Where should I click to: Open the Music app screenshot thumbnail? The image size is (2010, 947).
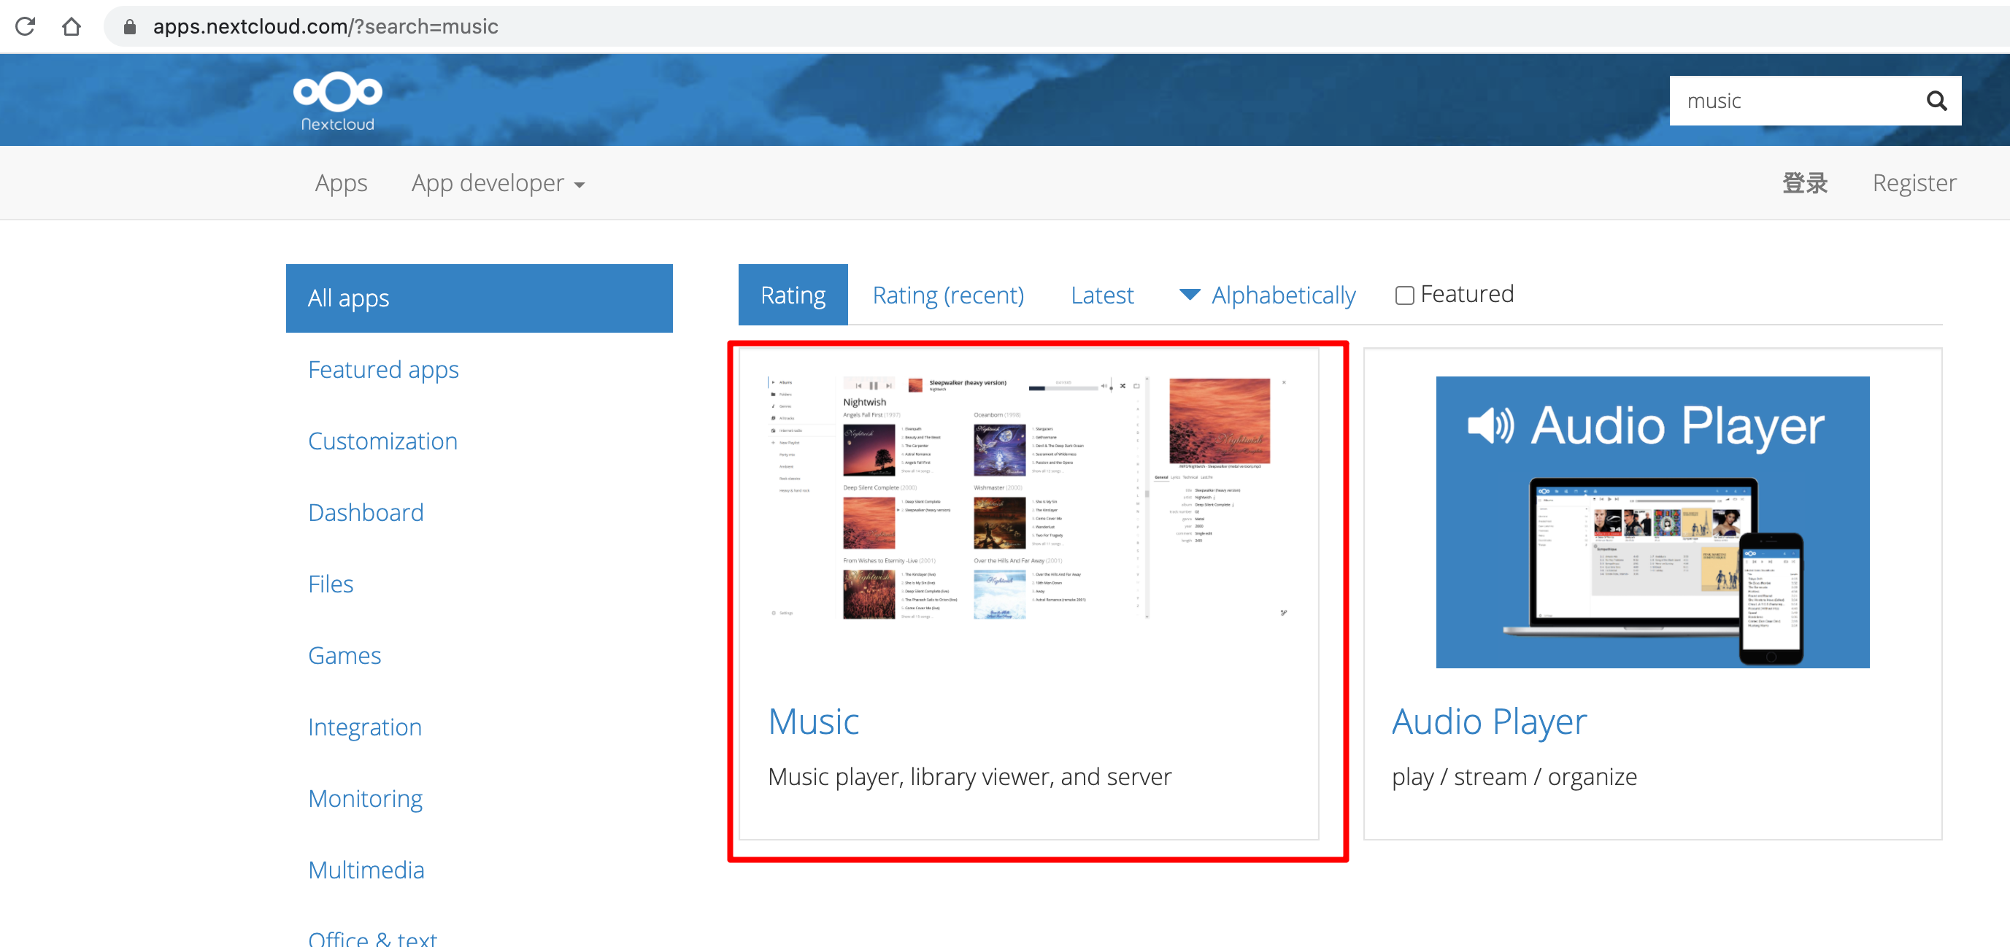(x=1028, y=498)
